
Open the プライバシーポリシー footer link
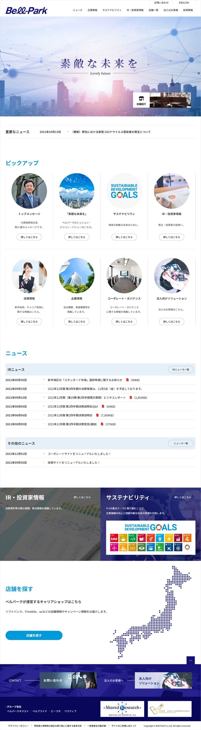coord(18,726)
